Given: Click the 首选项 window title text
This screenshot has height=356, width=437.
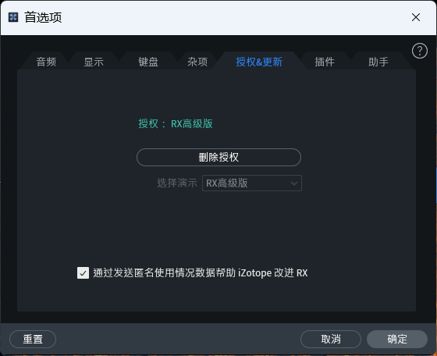Looking at the screenshot, I should (x=43, y=17).
